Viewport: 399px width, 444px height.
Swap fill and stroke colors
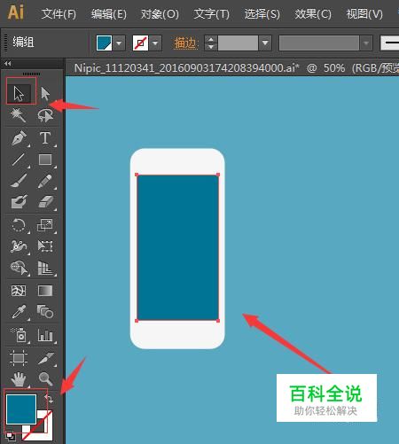pos(49,400)
